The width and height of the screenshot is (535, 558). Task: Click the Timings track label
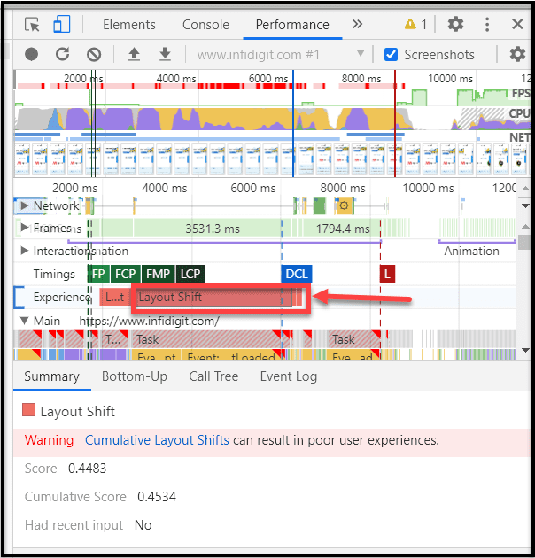pyautogui.click(x=54, y=274)
